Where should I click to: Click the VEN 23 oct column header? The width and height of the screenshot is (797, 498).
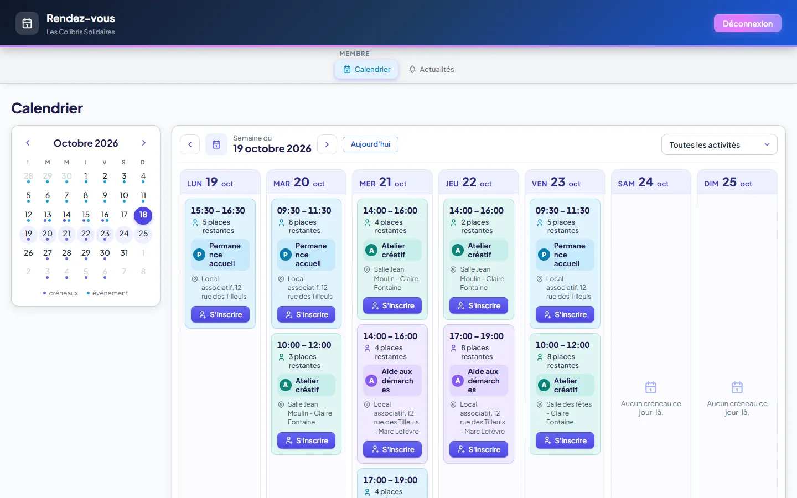point(565,182)
